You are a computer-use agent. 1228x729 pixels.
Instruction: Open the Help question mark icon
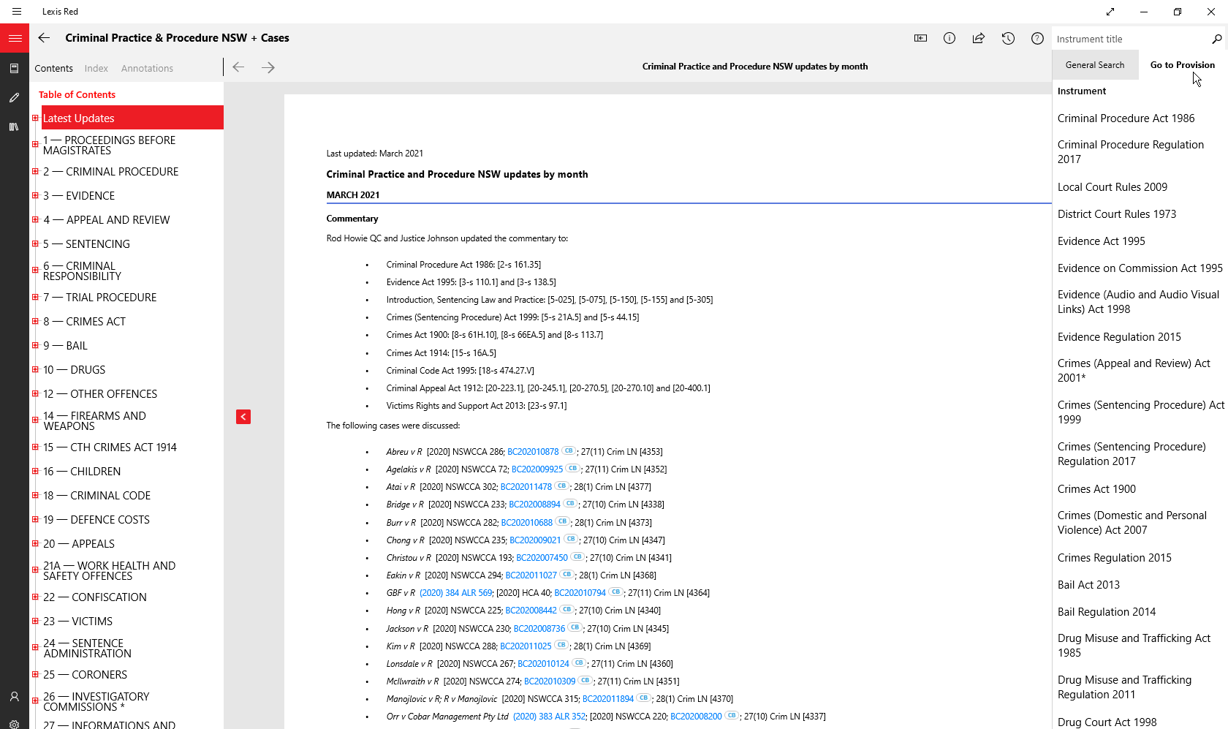[1037, 38]
